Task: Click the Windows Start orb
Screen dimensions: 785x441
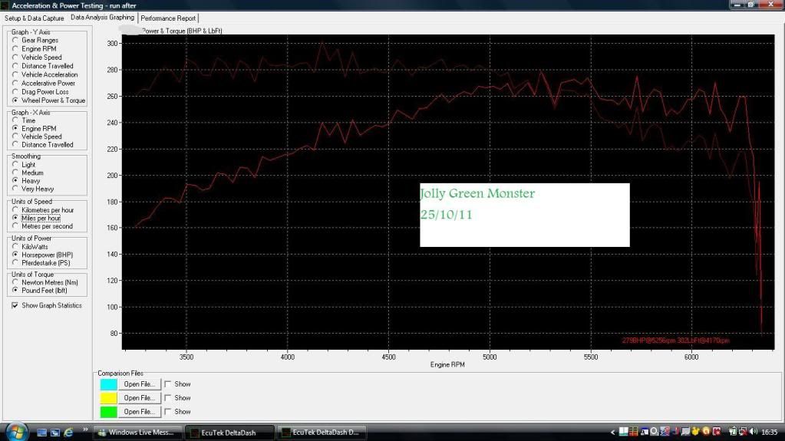Action: pos(15,431)
